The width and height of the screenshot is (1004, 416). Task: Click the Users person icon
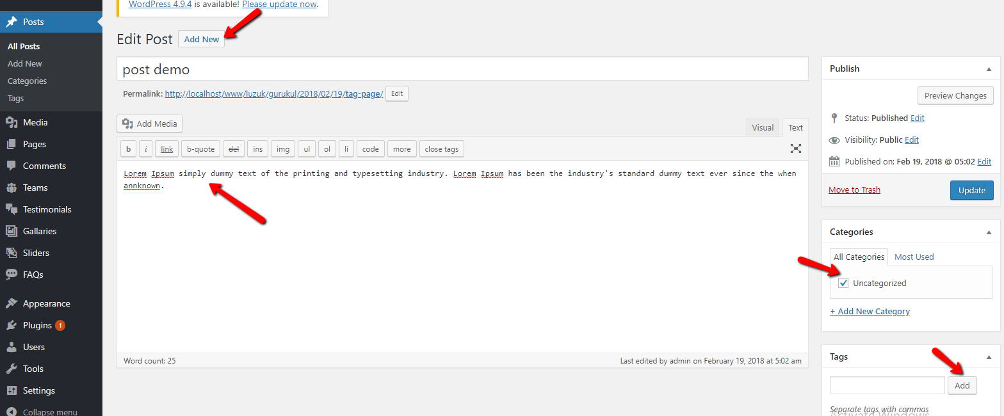click(12, 347)
